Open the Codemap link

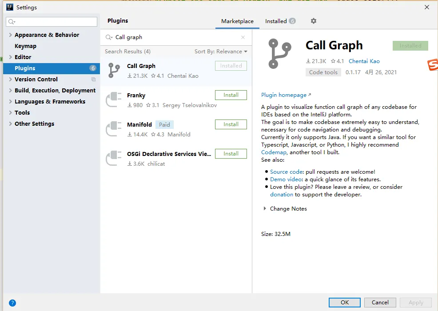click(x=274, y=152)
